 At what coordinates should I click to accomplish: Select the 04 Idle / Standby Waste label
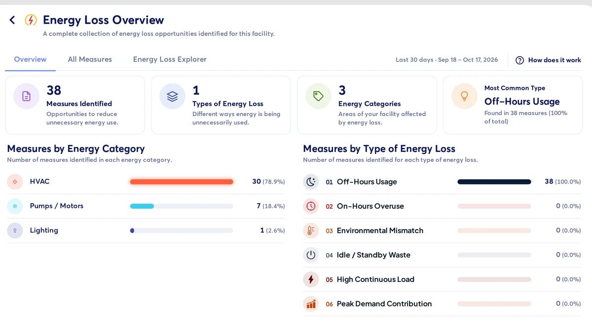368,255
